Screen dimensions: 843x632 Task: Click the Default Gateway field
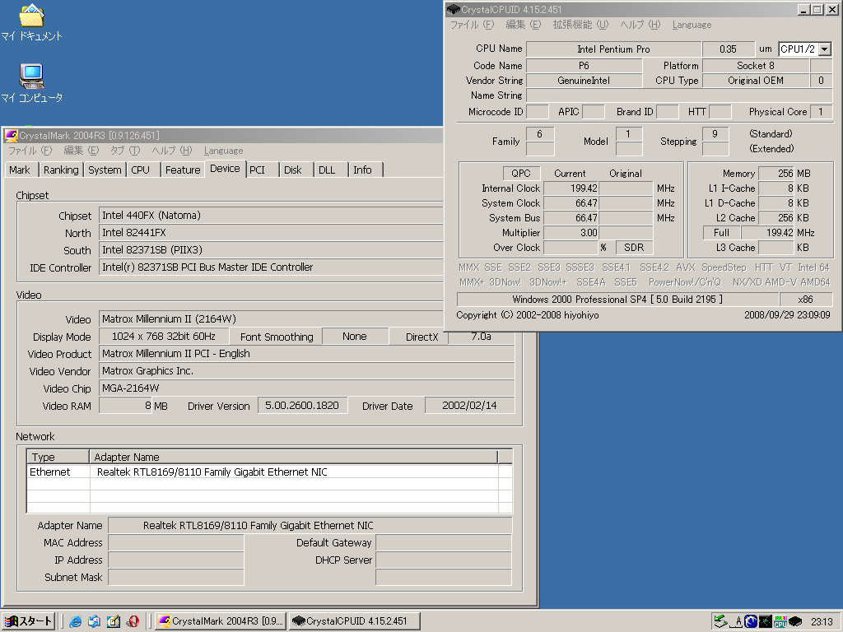(x=444, y=543)
